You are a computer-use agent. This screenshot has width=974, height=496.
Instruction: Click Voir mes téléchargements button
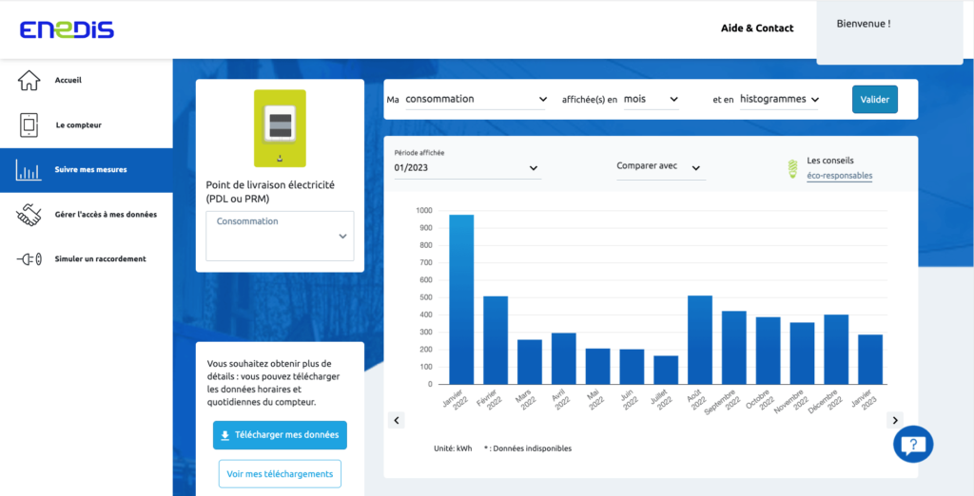(281, 474)
